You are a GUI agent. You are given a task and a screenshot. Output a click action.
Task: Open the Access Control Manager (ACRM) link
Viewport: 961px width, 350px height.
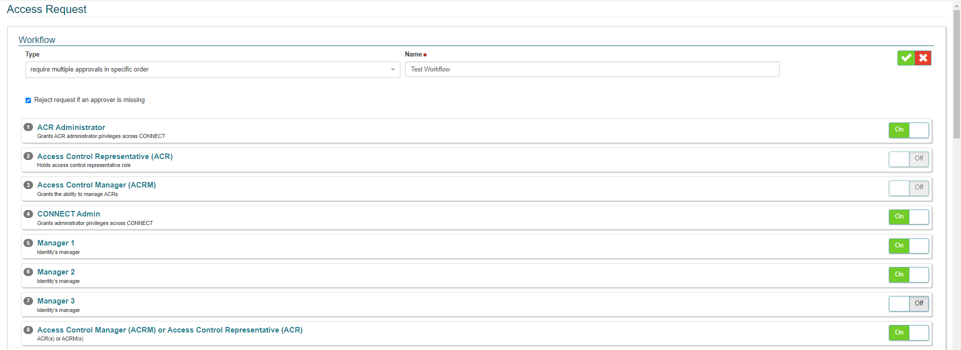click(x=97, y=185)
